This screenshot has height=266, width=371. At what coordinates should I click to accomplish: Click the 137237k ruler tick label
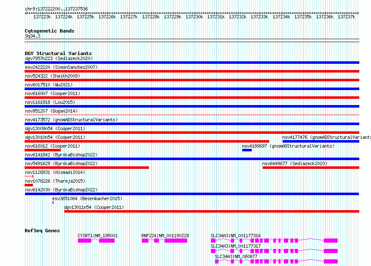click(346, 17)
